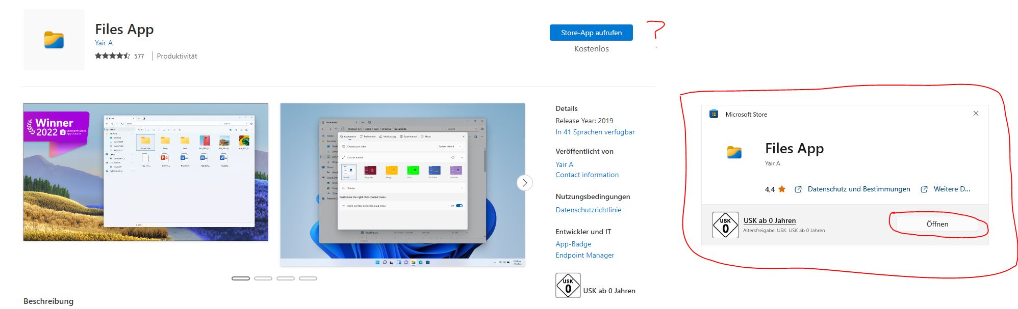Open the second screenshot showing the settings dialog

tap(402, 185)
